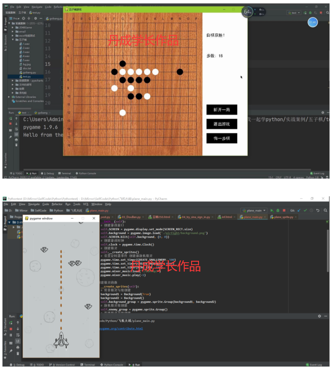Collapse the 五子棋 folder
The image size is (330, 370).
12,40
